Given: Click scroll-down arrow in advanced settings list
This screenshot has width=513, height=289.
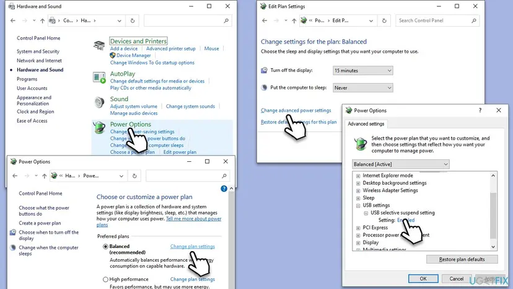Looking at the screenshot, I should pos(493,247).
